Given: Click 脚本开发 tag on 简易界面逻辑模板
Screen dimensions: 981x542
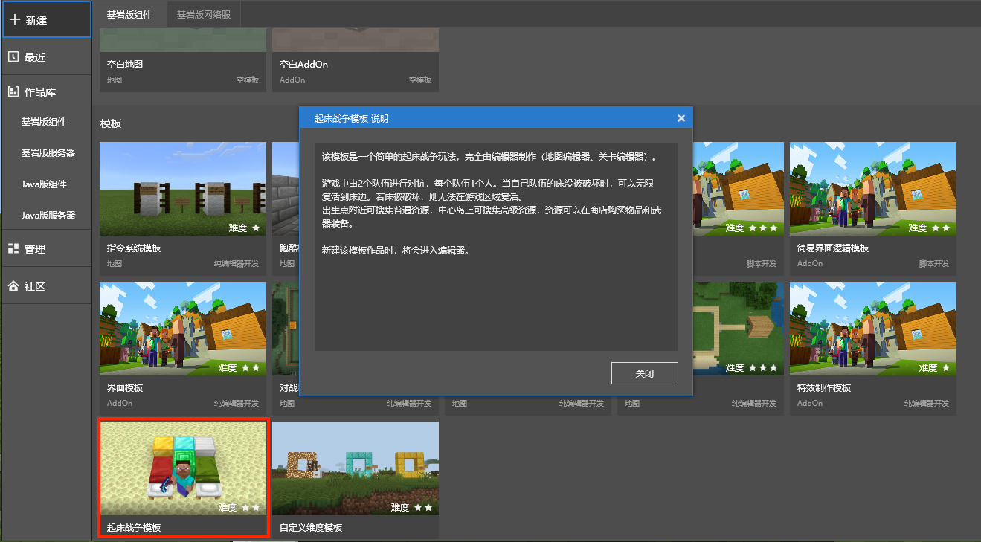Looking at the screenshot, I should (934, 264).
